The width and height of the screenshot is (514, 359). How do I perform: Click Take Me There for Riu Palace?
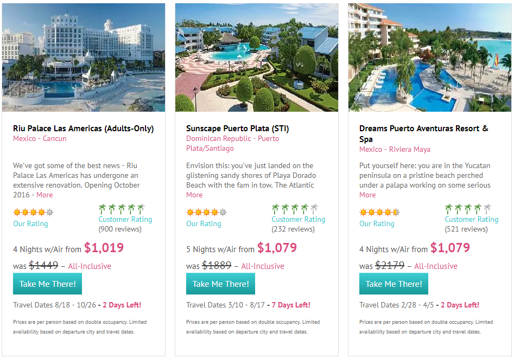47,284
